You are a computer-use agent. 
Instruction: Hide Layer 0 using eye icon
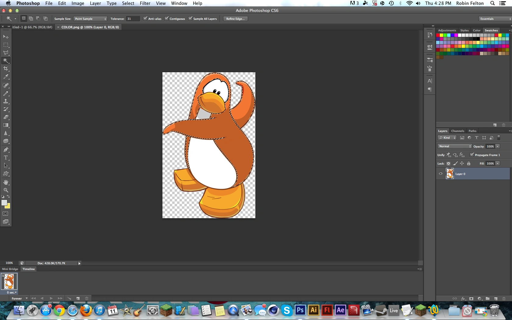(441, 174)
